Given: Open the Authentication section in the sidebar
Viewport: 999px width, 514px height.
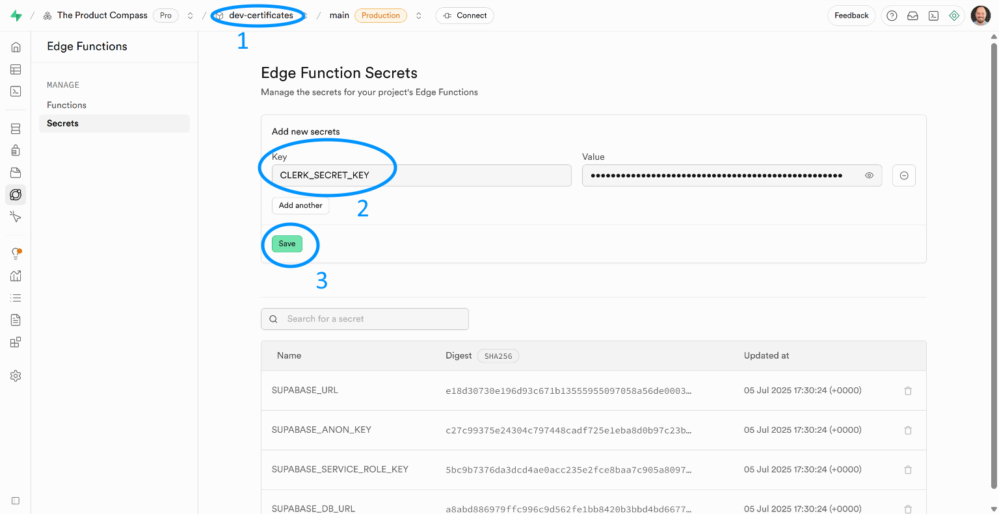Looking at the screenshot, I should point(16,150).
